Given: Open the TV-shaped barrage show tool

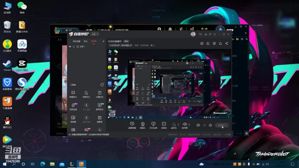Looking at the screenshot, I should pyautogui.click(x=99, y=119).
